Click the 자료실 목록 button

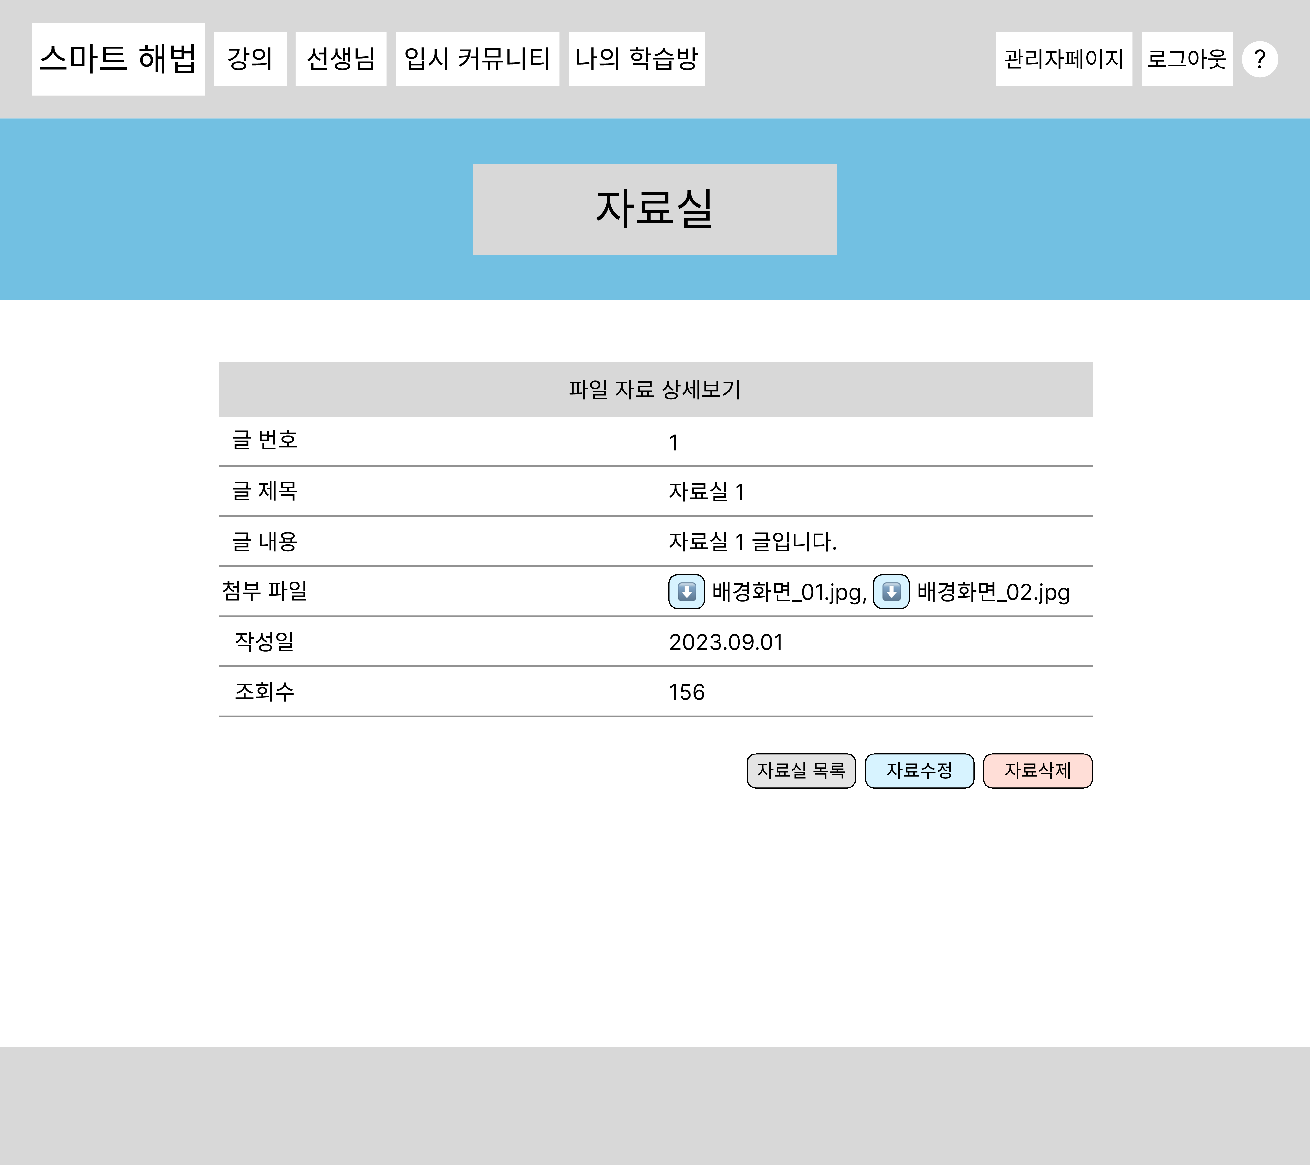[x=801, y=770]
